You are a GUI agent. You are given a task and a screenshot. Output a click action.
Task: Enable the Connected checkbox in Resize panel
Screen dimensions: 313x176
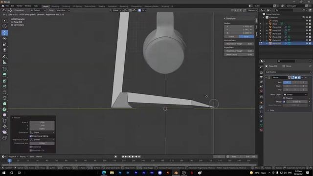(31, 147)
